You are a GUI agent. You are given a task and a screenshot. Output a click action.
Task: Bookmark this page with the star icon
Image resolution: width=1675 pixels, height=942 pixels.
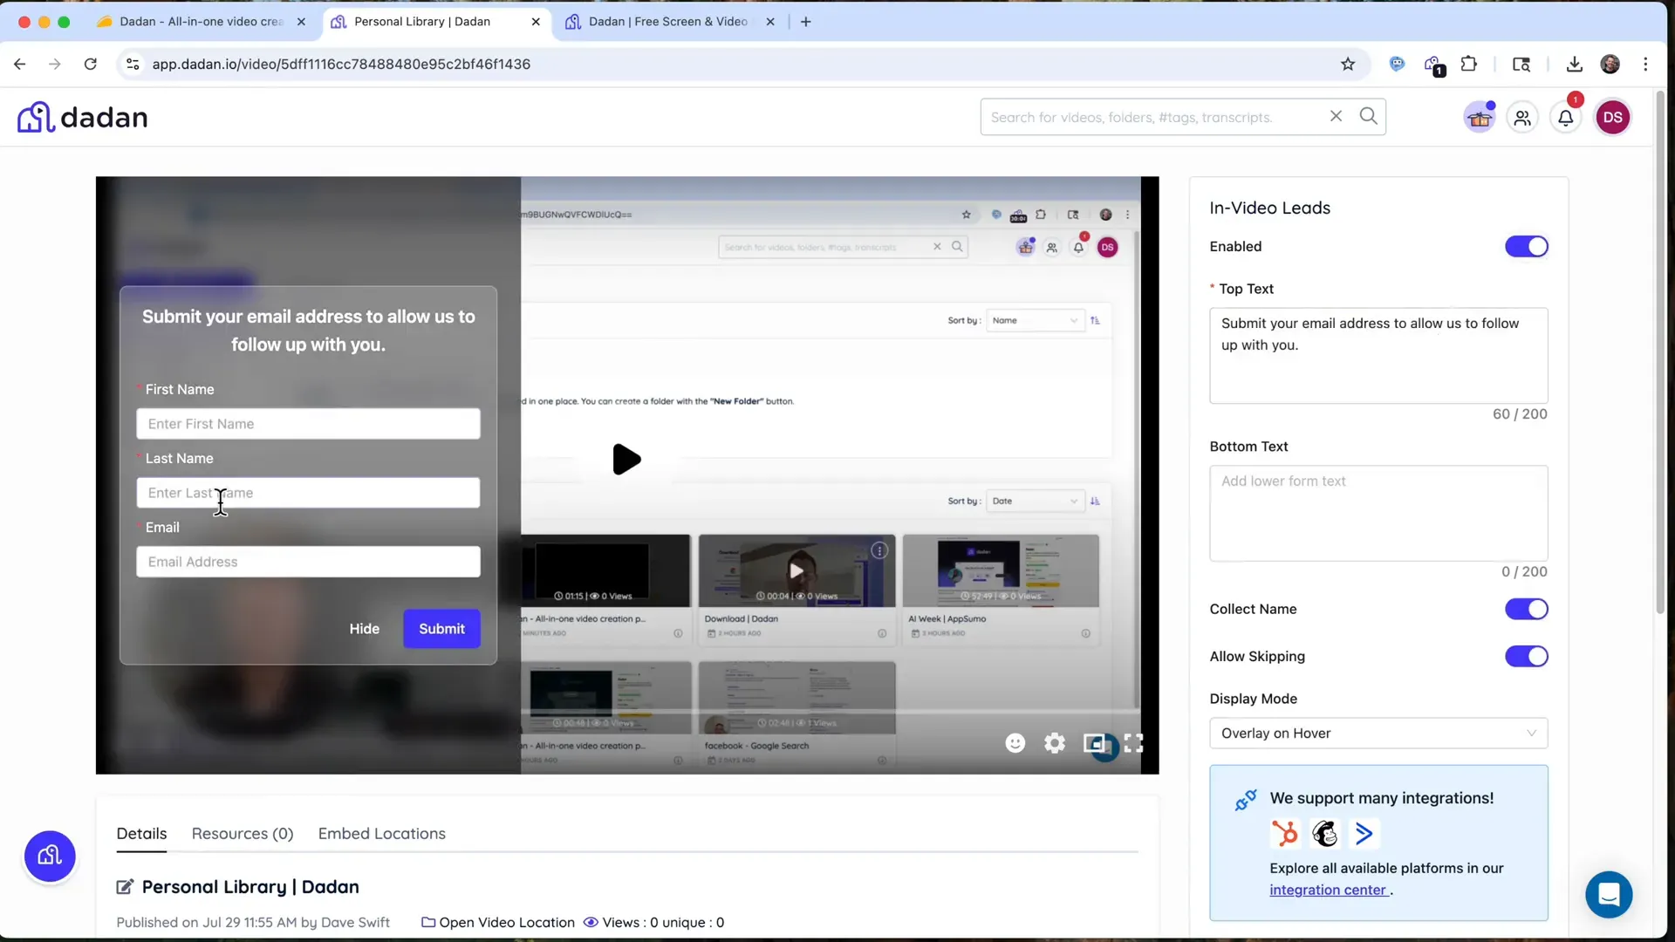pyautogui.click(x=1348, y=64)
